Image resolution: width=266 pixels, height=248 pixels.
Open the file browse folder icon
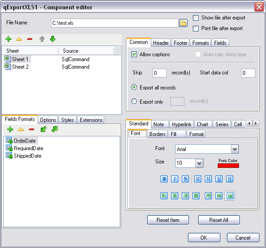(x=183, y=23)
